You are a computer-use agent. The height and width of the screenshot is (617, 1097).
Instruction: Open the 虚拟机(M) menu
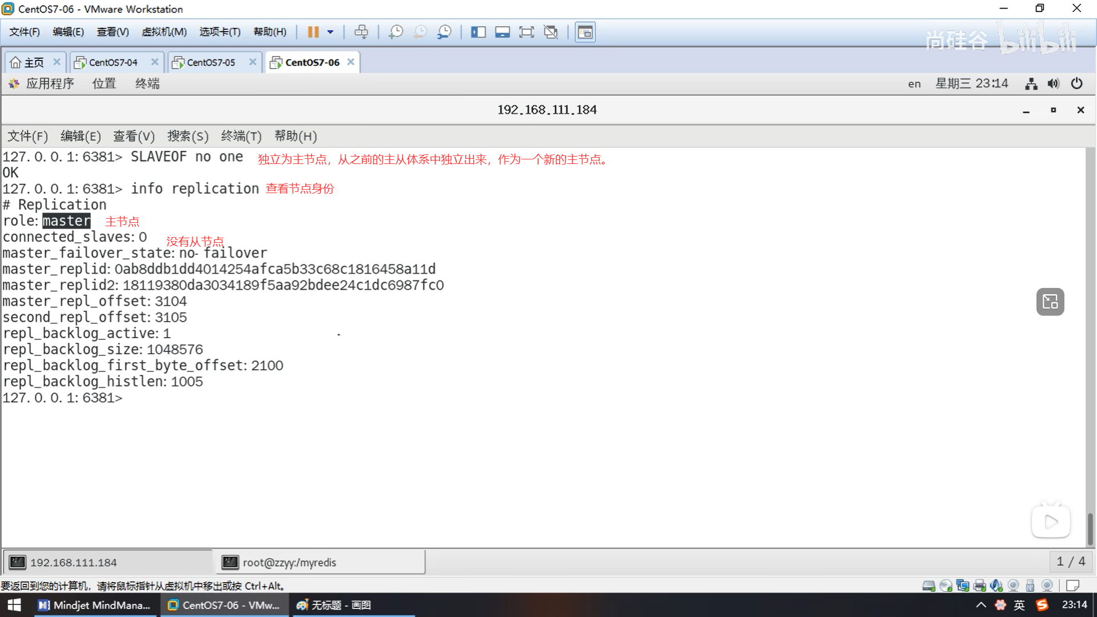click(164, 32)
